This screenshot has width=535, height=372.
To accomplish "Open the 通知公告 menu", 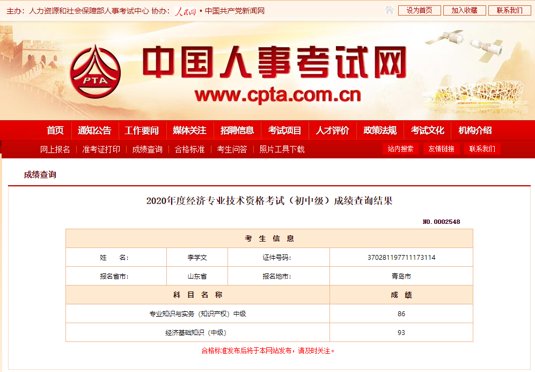I will click(x=94, y=130).
